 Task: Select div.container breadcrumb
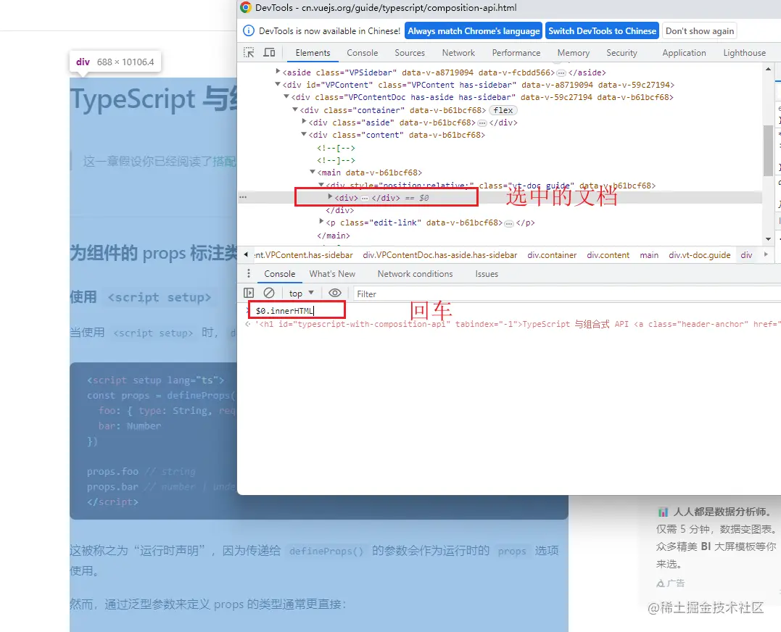pyautogui.click(x=552, y=255)
